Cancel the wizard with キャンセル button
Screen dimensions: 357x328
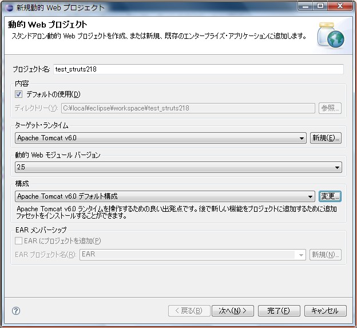(325, 311)
